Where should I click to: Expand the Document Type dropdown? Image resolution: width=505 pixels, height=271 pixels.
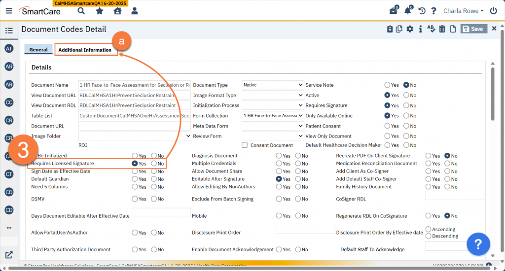coord(272,85)
